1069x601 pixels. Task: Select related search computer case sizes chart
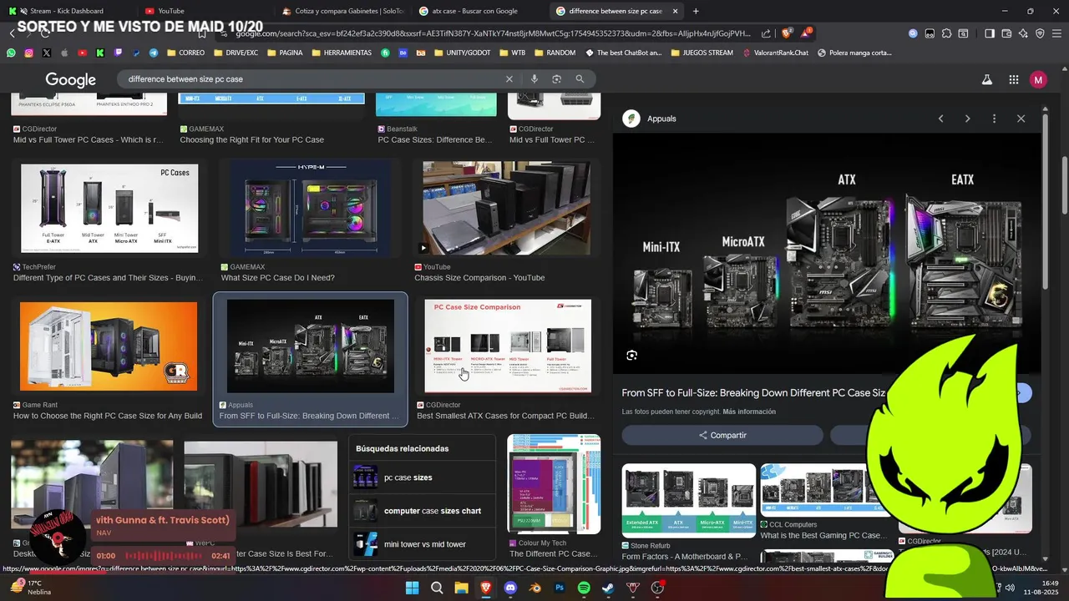pos(423,511)
